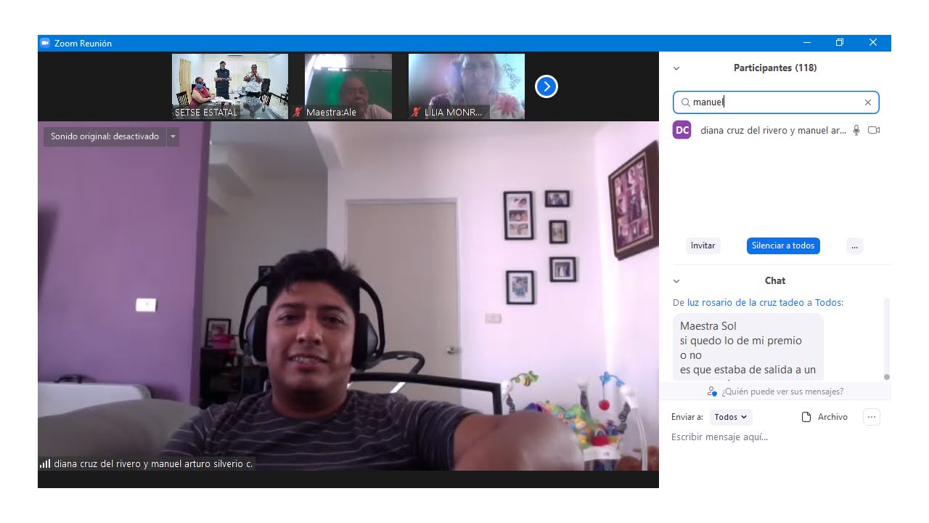Click the speaker name label on main video
Image resolution: width=929 pixels, height=523 pixels.
click(153, 463)
